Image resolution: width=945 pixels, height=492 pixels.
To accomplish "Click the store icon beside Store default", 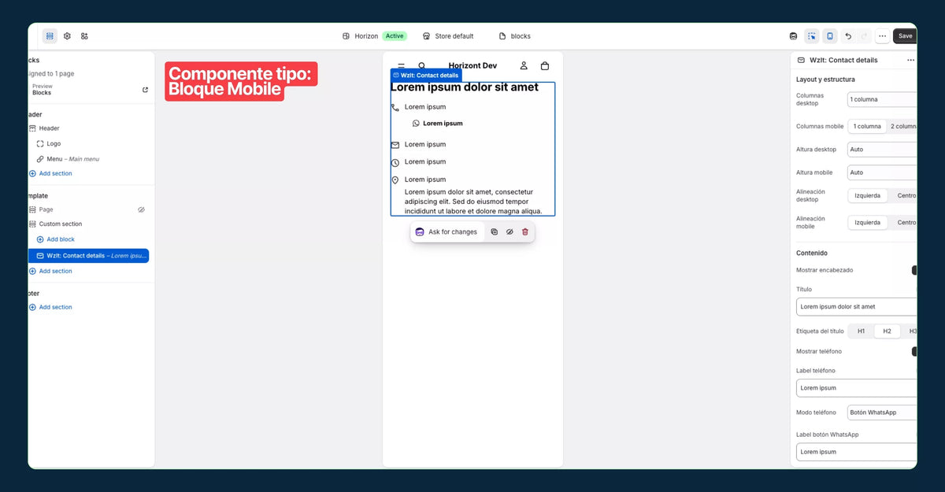I will 426,36.
